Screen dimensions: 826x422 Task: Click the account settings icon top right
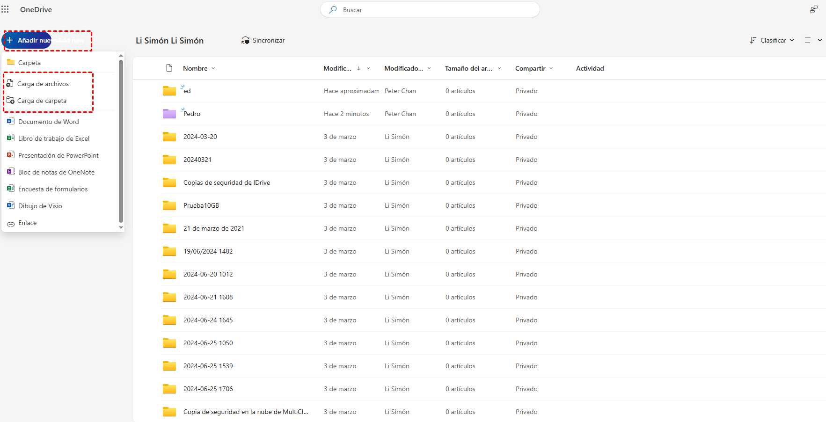point(814,9)
